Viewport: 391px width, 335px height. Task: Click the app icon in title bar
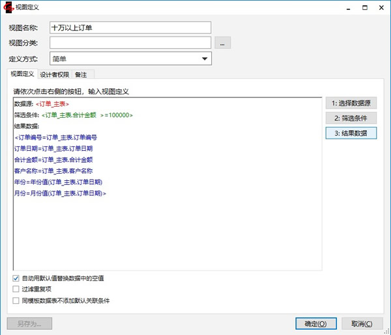click(x=9, y=7)
